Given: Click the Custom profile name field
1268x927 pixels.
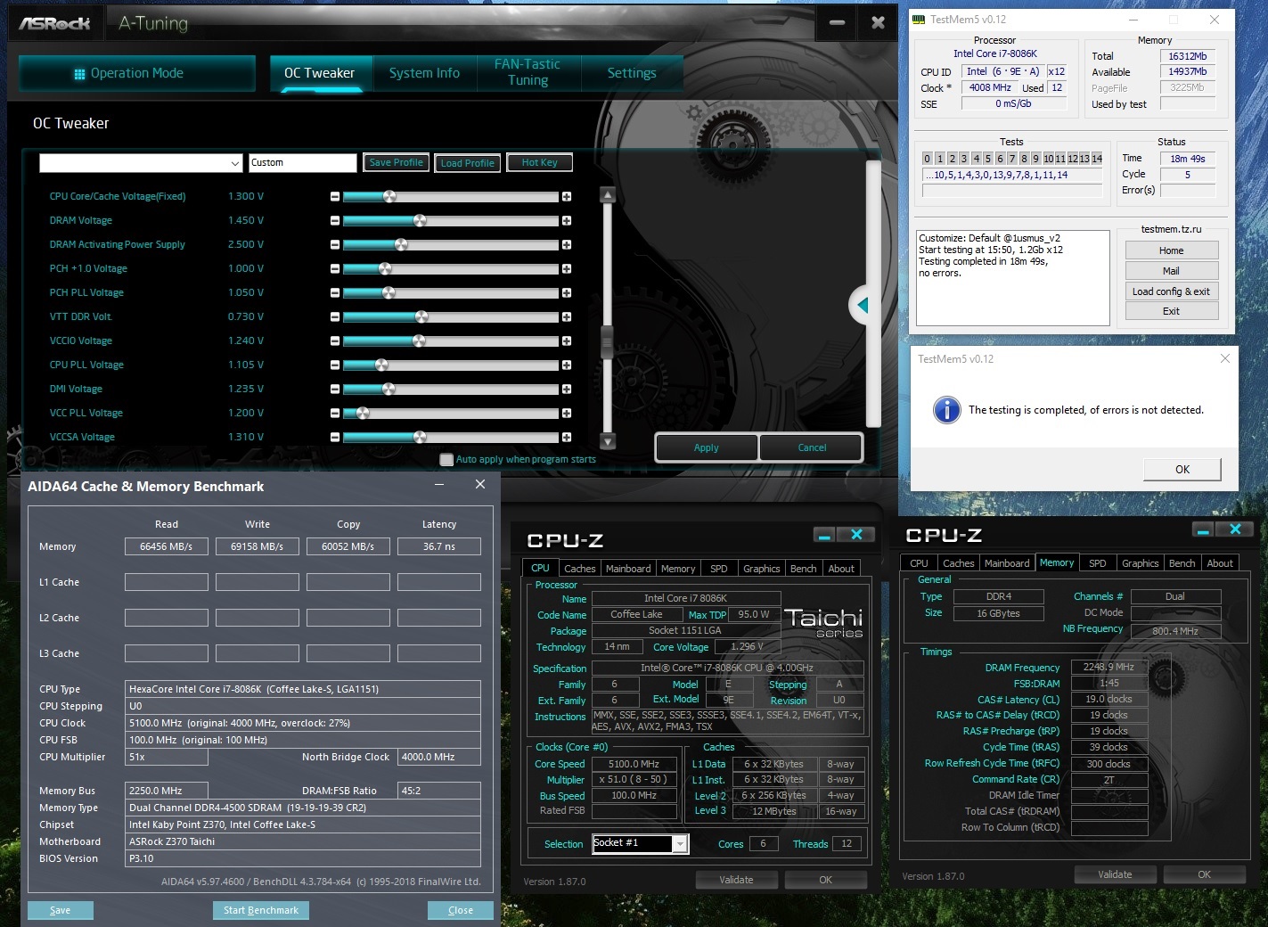Looking at the screenshot, I should 302,163.
